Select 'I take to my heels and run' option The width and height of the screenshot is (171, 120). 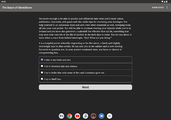85,60
